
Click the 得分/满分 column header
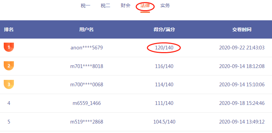(x=164, y=30)
